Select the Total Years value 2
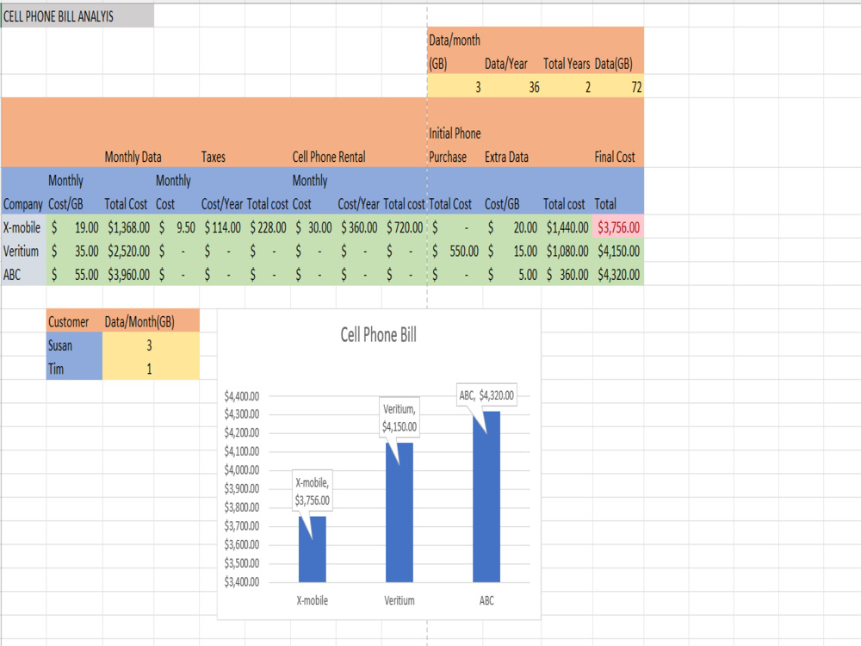This screenshot has width=861, height=646. pyautogui.click(x=567, y=87)
